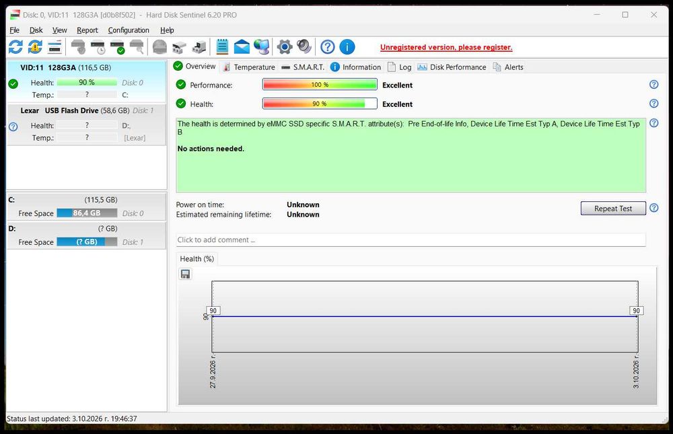Click the blue envelope email icon
This screenshot has height=434, width=673.
(x=242, y=47)
